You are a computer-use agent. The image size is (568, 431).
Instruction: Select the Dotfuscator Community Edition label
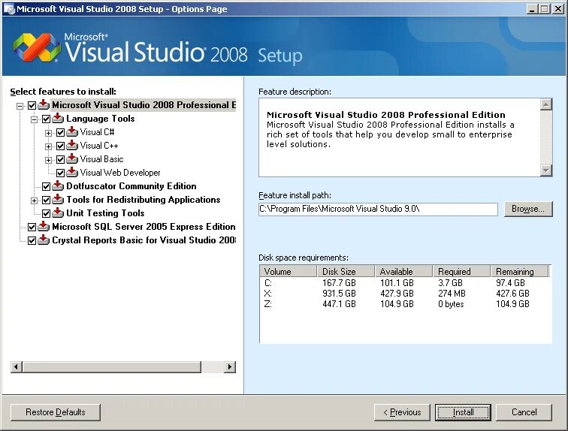pos(131,186)
